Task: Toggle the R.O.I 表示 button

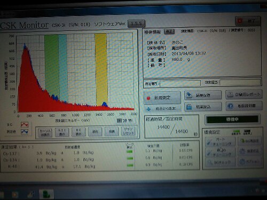Action: tap(62, 132)
